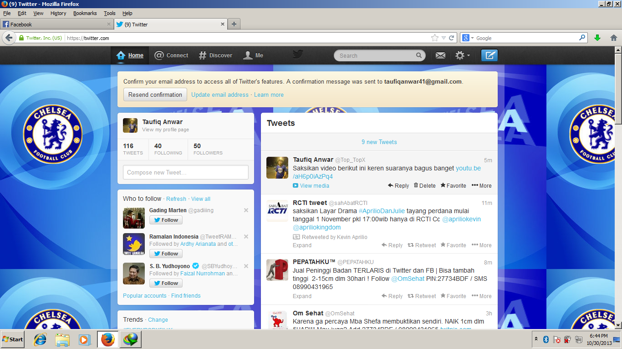Open Internet Explorer from taskbar
Image resolution: width=622 pixels, height=349 pixels.
tap(41, 339)
